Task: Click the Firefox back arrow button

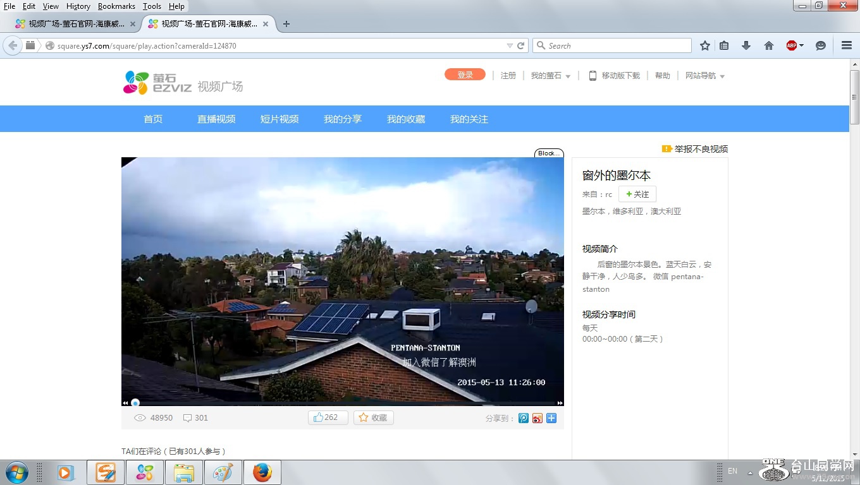Action: coord(13,45)
